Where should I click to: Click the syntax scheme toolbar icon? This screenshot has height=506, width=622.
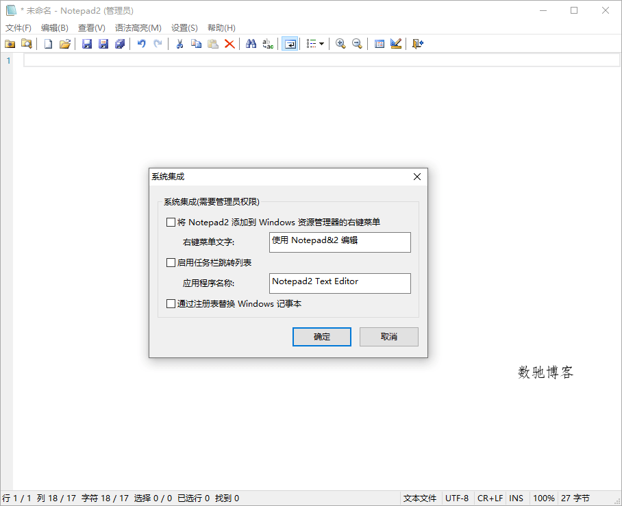click(380, 44)
